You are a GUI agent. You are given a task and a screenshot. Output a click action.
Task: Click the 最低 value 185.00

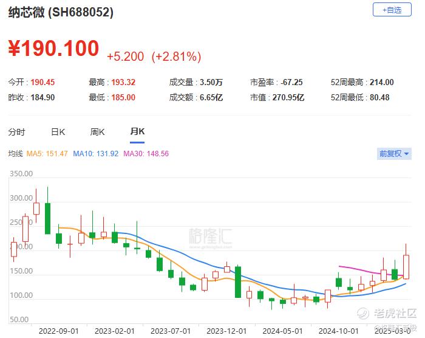(x=123, y=97)
